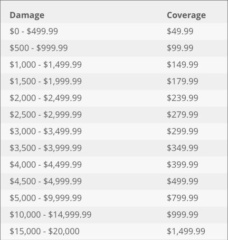Click the $349.99 coverage value
This screenshot has height=240, width=228.
182,148
